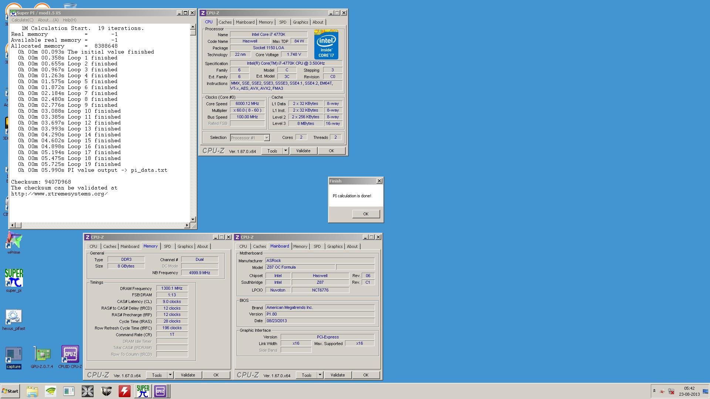The image size is (710, 399).
Task: Click Super PI vertical scroll up arrow
Action: coord(193,27)
